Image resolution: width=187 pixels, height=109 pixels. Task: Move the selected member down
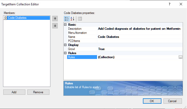tap(55, 26)
